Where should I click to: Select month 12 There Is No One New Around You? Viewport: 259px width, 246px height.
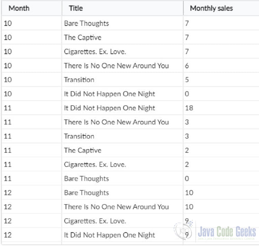(x=116, y=207)
